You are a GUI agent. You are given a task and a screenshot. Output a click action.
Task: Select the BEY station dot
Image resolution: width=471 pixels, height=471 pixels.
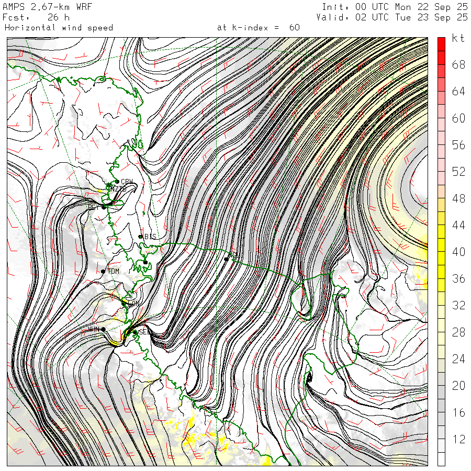pos(104,207)
